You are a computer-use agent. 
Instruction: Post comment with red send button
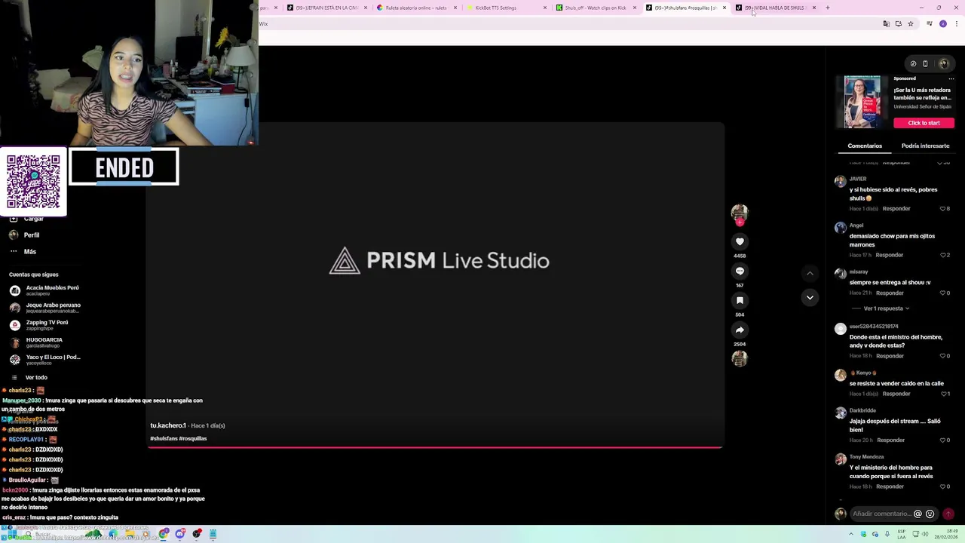(948, 514)
